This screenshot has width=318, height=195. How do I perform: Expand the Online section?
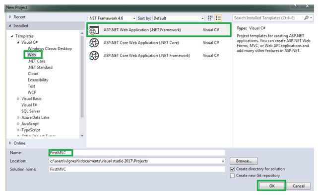(10, 143)
